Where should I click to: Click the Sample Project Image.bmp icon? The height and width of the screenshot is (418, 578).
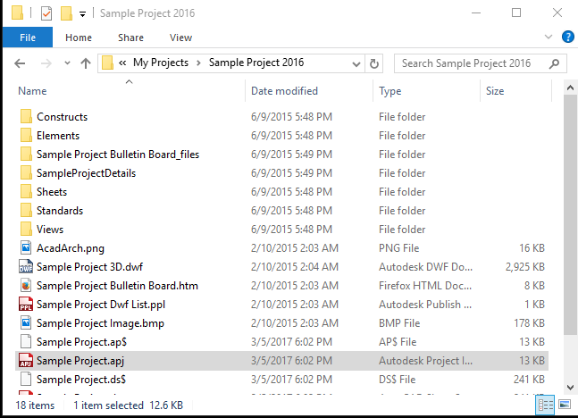[25, 323]
